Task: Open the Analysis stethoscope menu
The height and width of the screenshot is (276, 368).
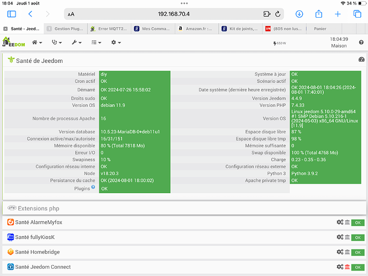Action: pyautogui.click(x=57, y=43)
